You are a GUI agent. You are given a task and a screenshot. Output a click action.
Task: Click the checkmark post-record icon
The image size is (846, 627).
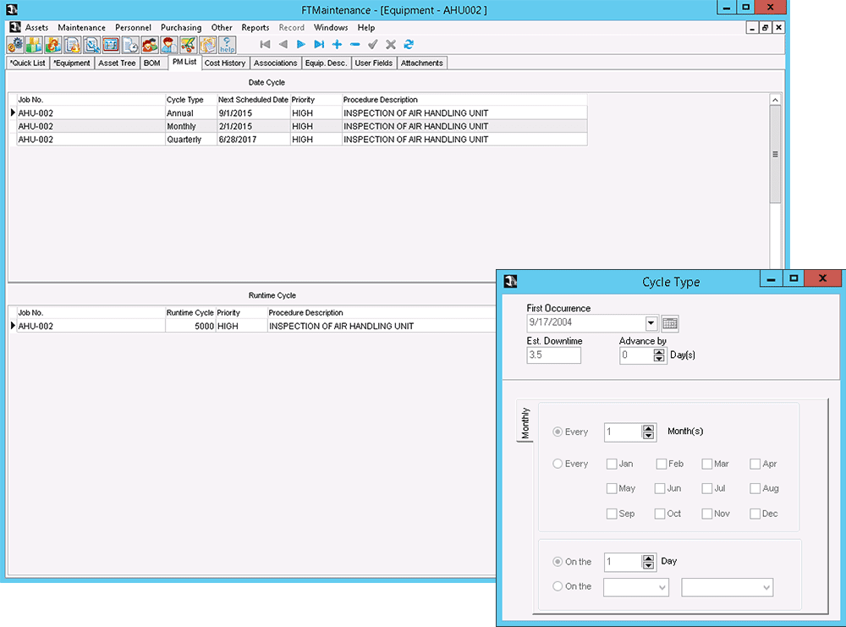click(373, 44)
